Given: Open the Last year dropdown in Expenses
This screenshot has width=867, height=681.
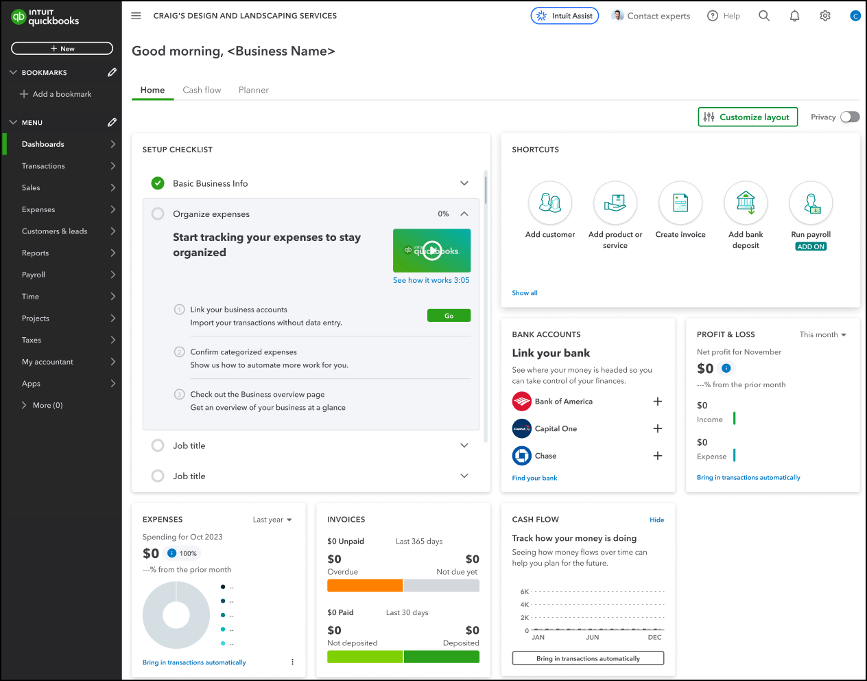Looking at the screenshot, I should click(x=272, y=520).
